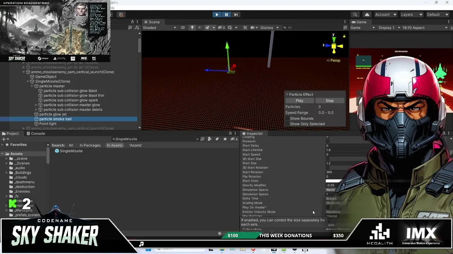Viewport: 453px width, 254px height.
Task: Toggle the 3D Start Size checkbox
Action: pyautogui.click(x=327, y=159)
